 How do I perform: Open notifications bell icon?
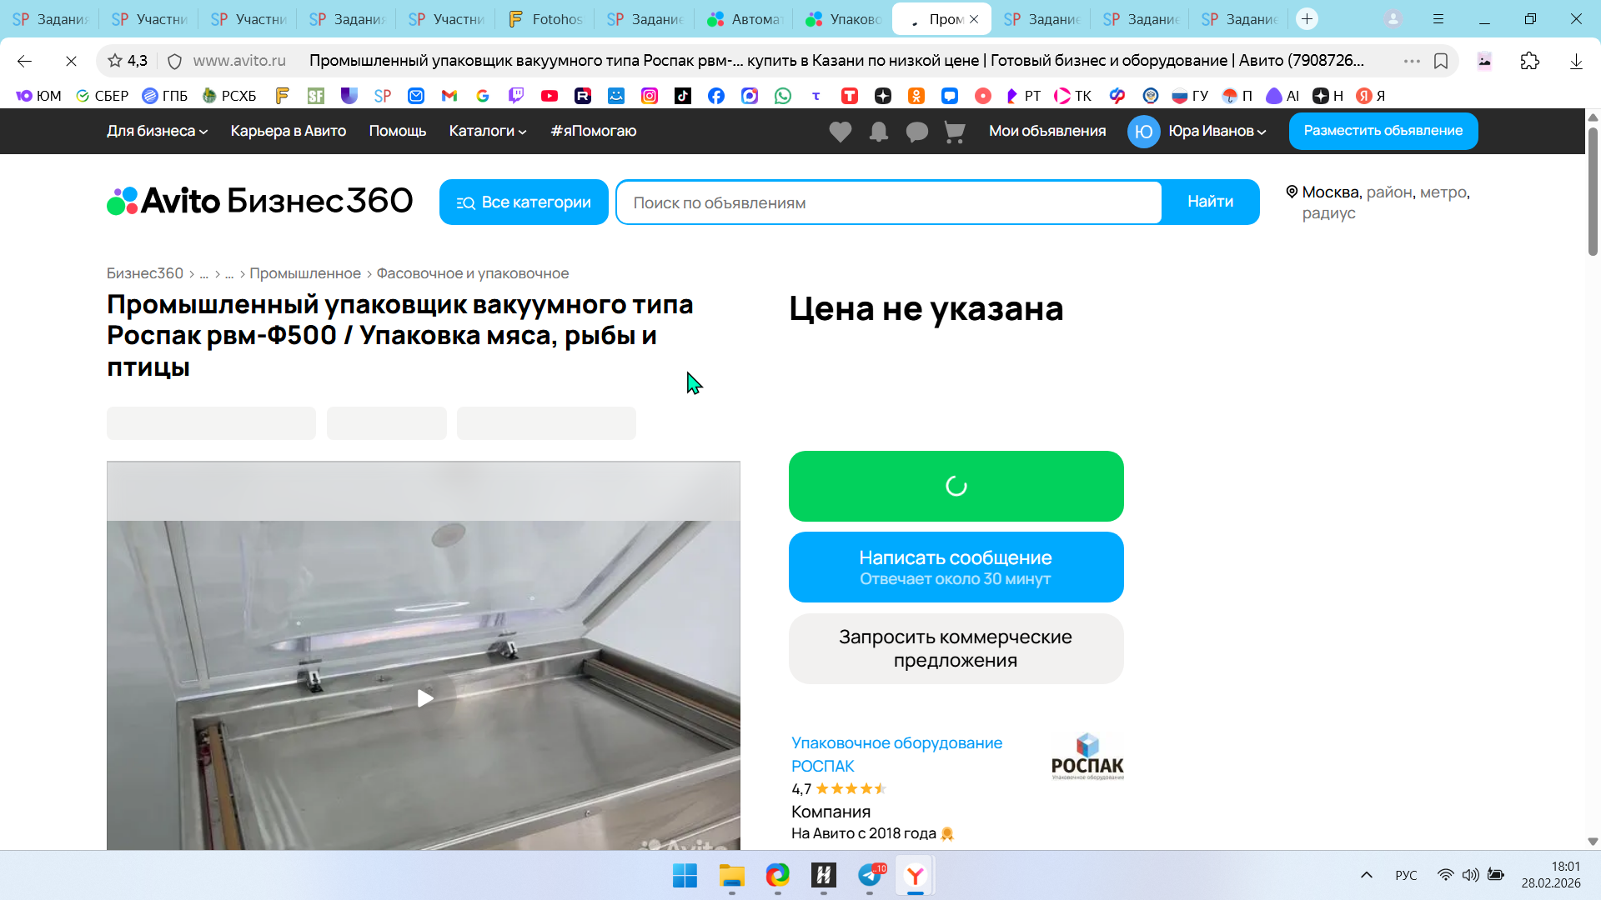click(878, 132)
